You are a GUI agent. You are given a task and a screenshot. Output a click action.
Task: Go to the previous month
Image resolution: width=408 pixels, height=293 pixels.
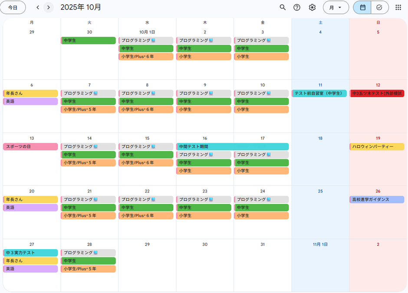click(x=38, y=7)
